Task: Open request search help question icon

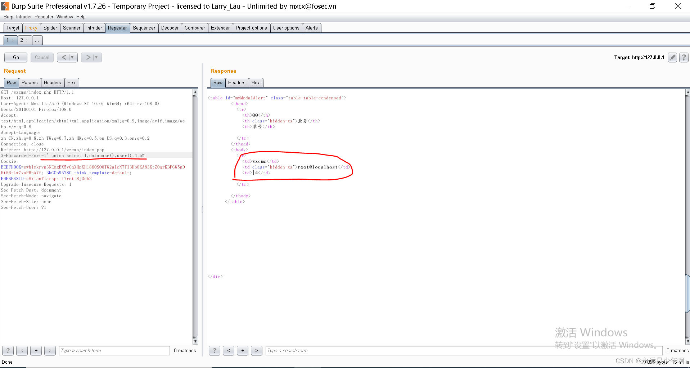Action: 8,350
